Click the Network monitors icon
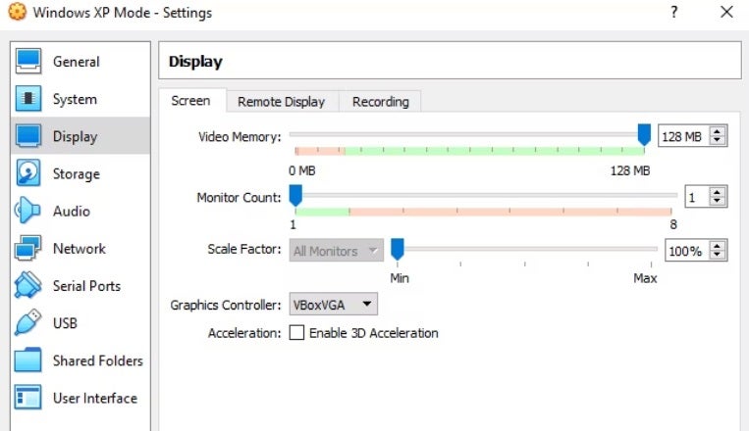Viewport: 749px width, 431px height. click(28, 248)
